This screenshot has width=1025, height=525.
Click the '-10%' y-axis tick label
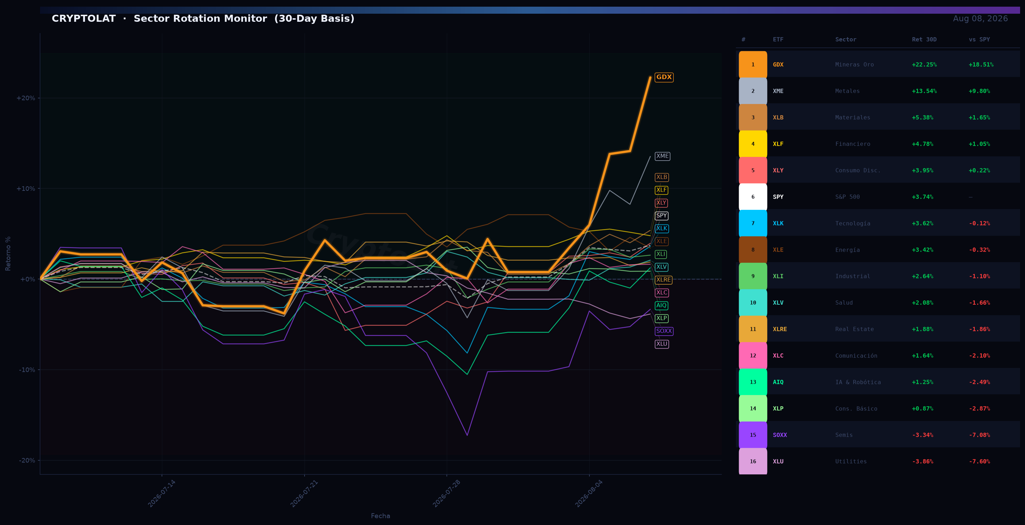tap(27, 370)
